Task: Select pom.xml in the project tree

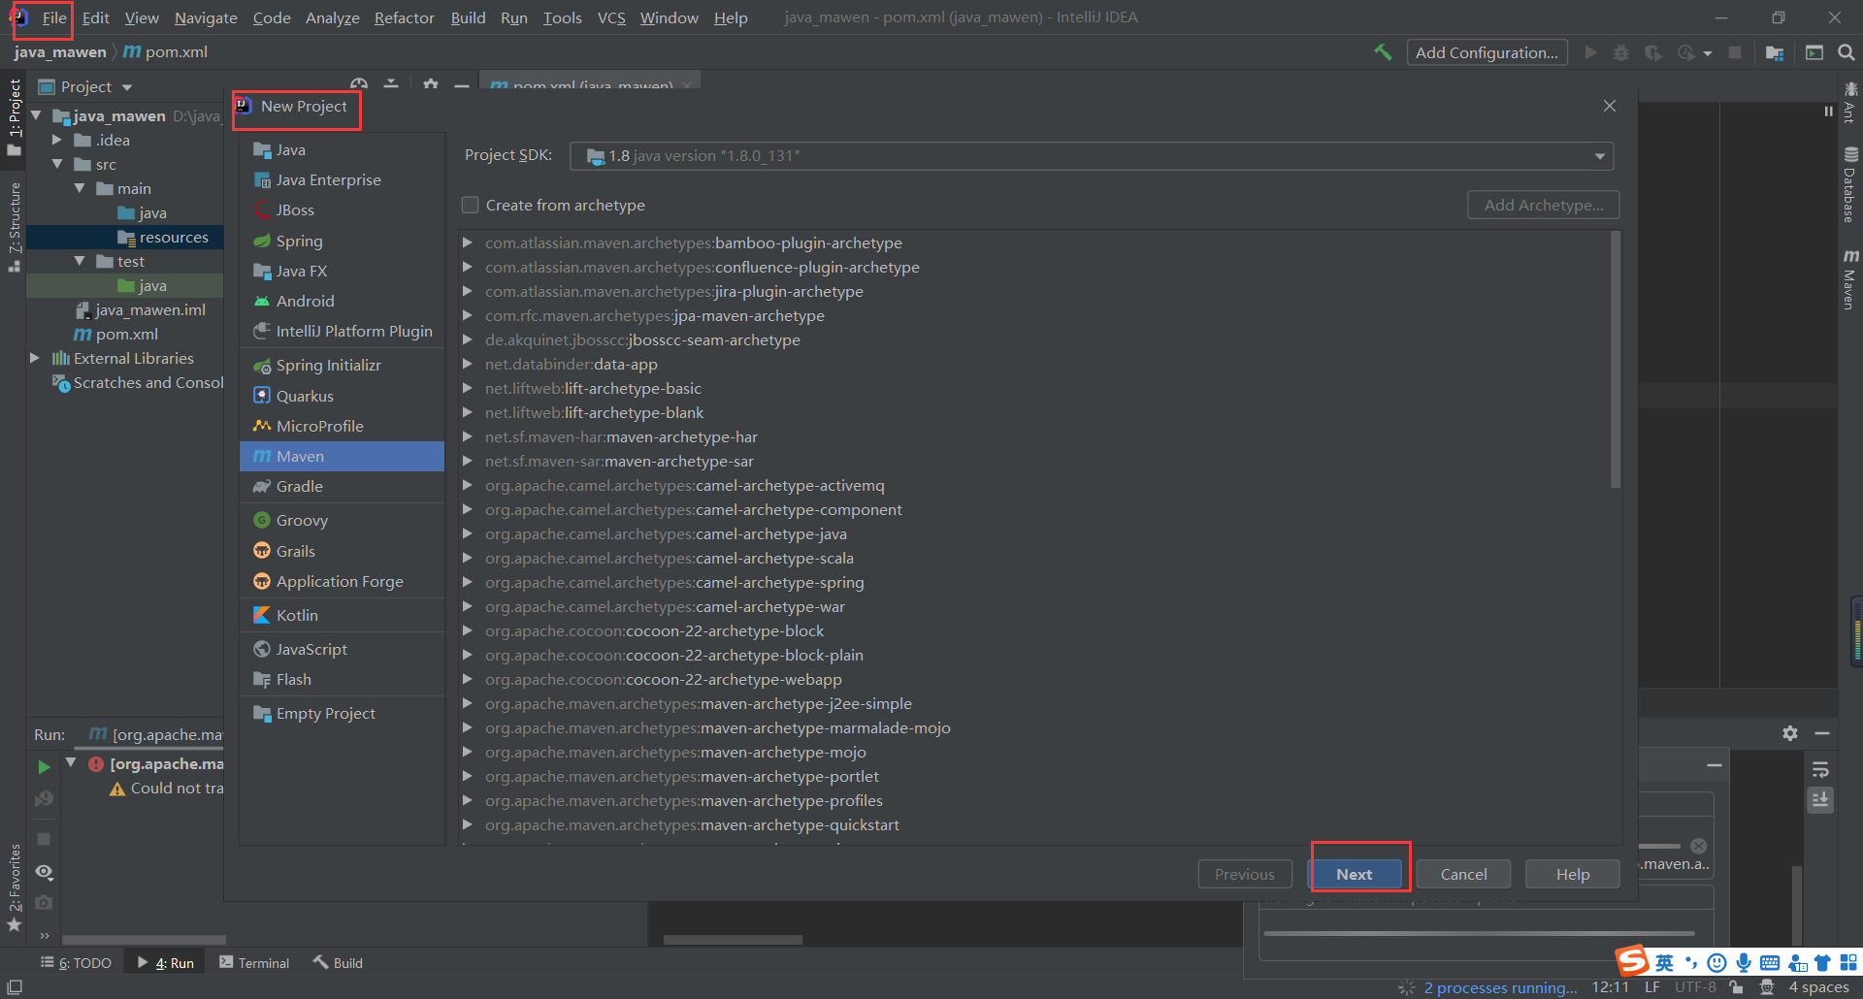Action: [x=127, y=334]
